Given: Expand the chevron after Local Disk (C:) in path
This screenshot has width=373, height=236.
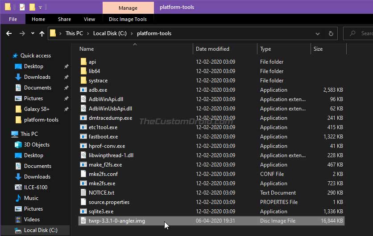Looking at the screenshot, I should click(x=132, y=33).
